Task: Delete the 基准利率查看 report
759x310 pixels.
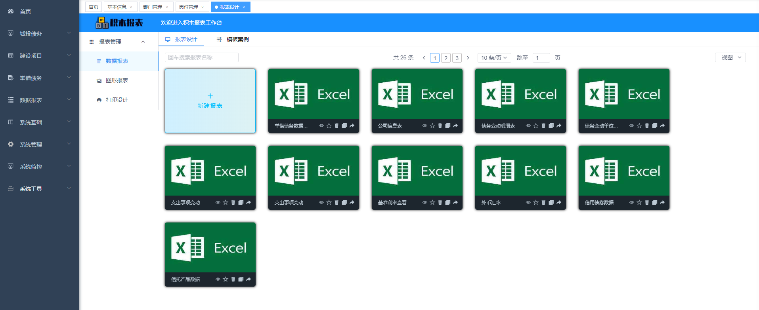Action: pos(440,202)
